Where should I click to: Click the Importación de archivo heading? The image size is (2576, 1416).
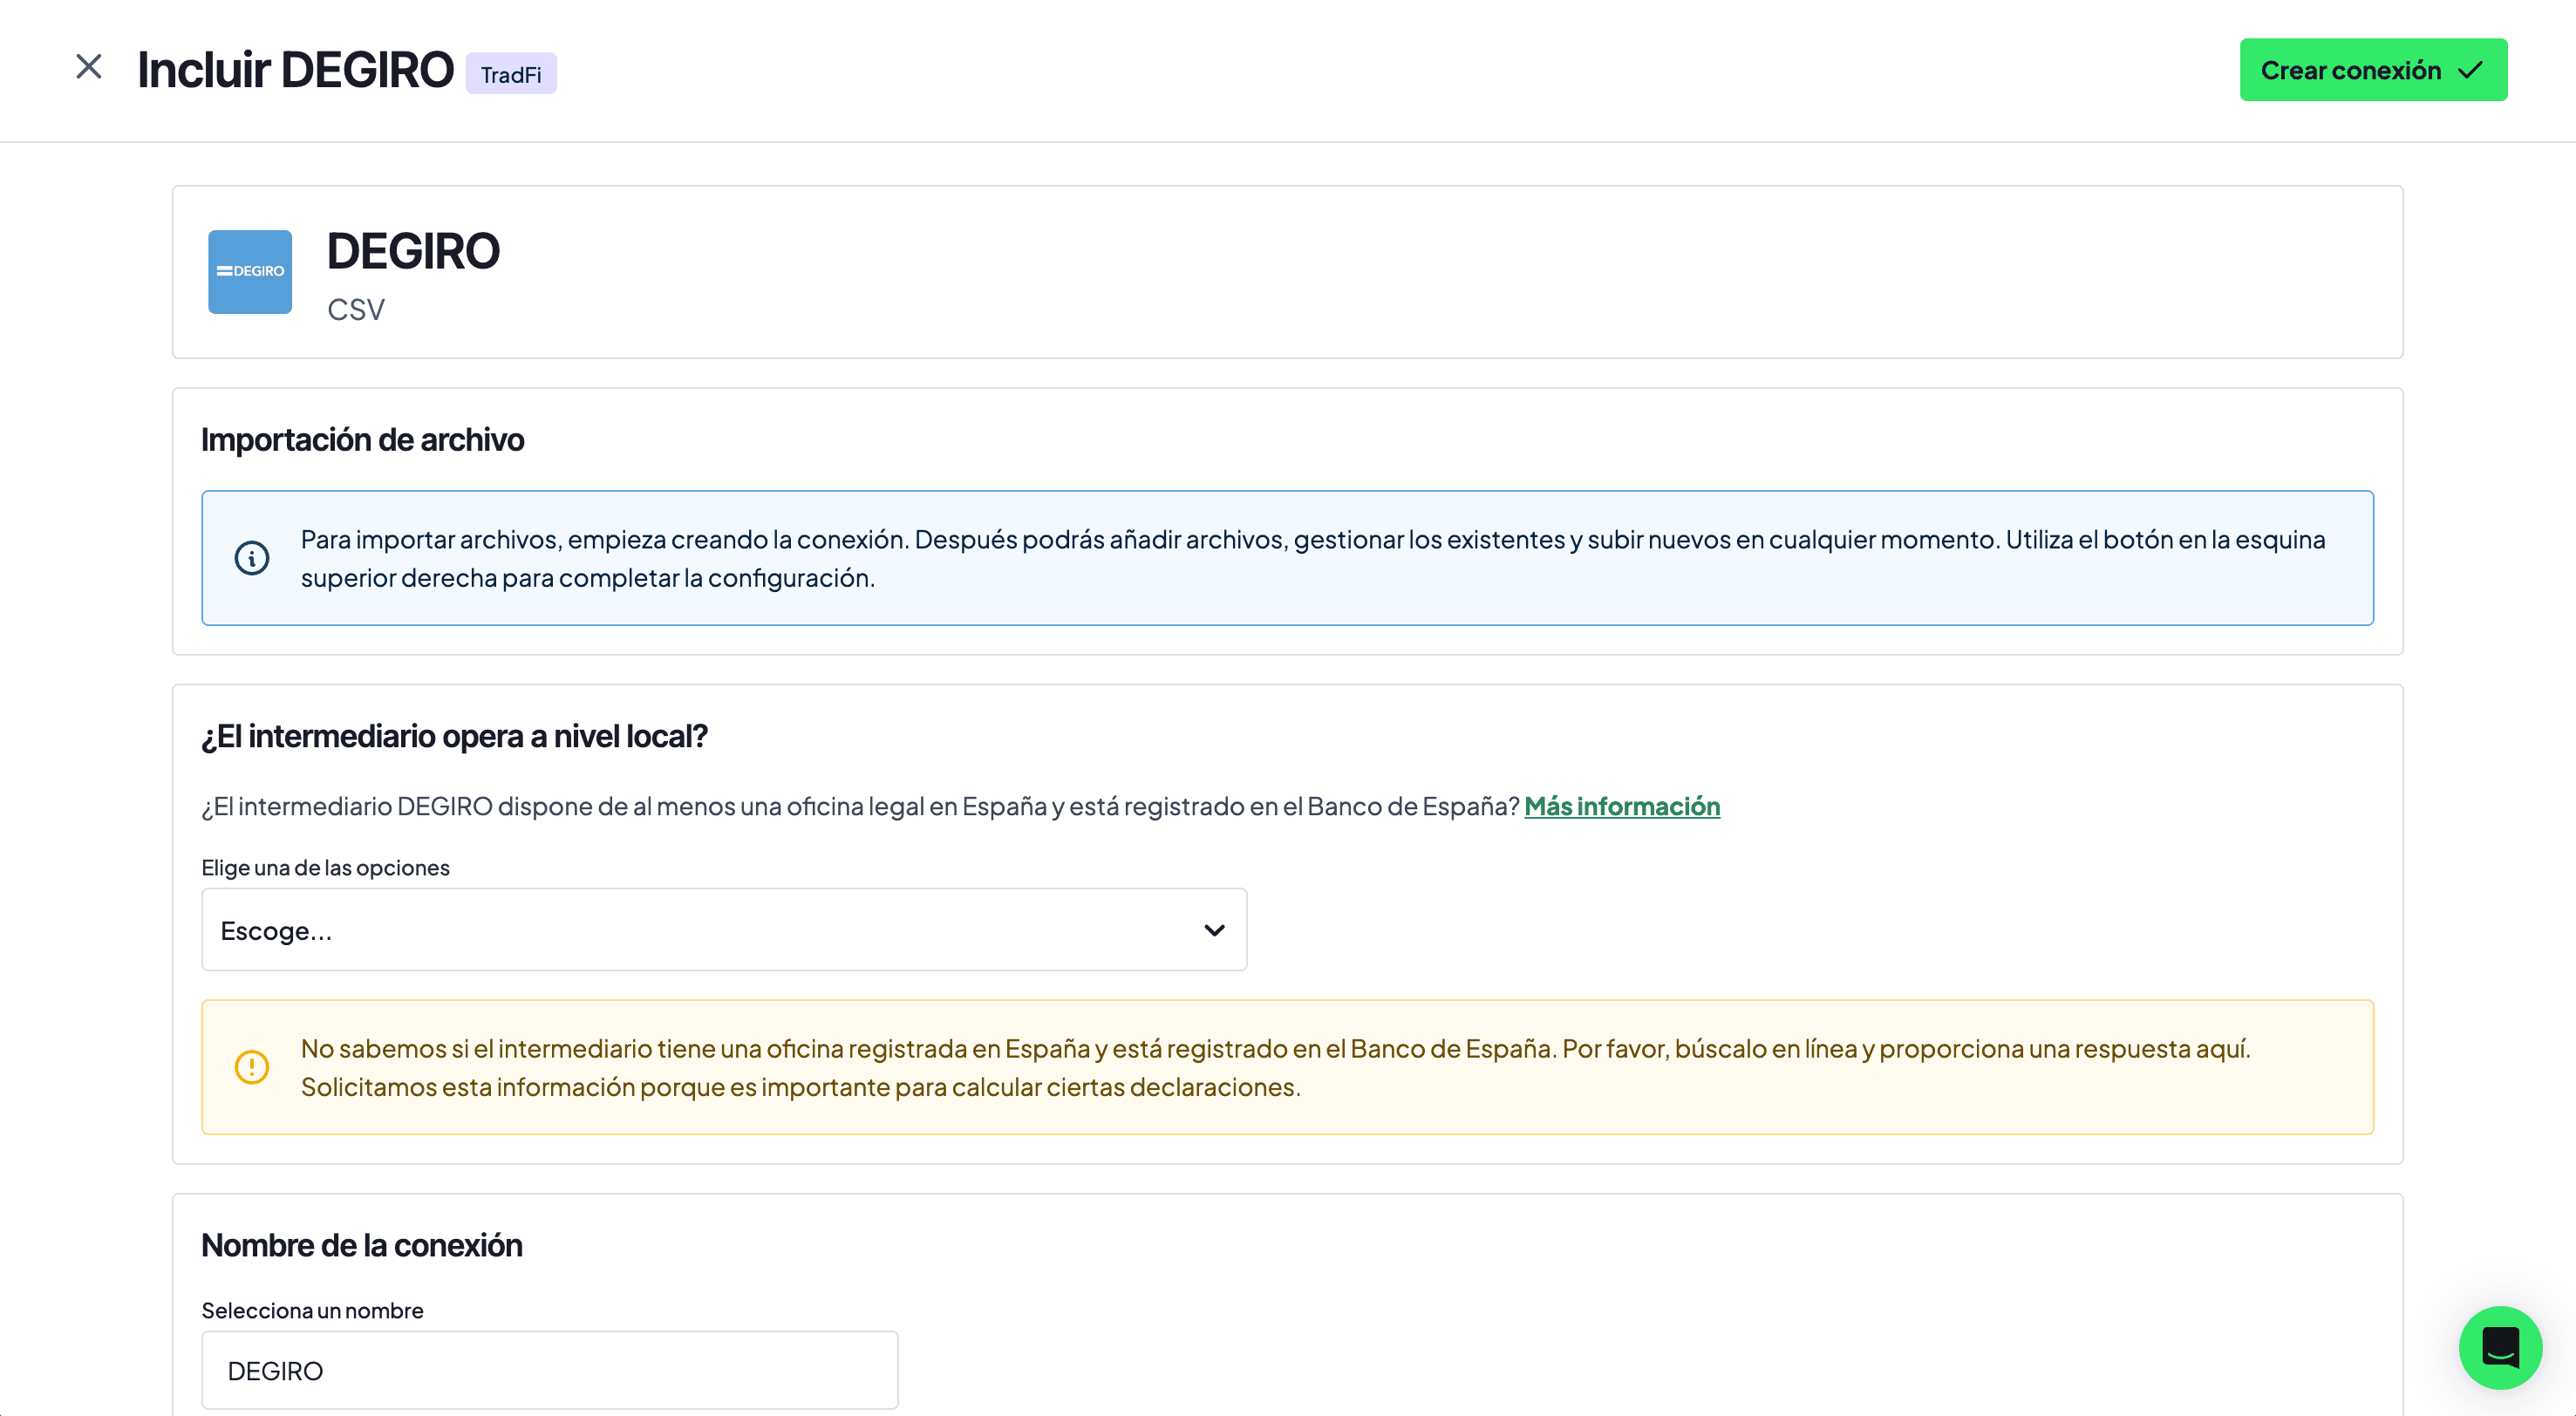tap(362, 439)
